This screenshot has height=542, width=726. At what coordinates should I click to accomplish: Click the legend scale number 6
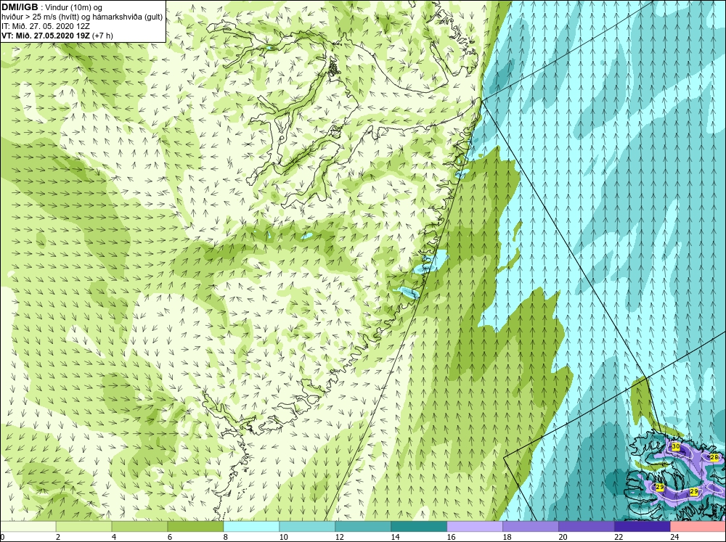coord(170,537)
